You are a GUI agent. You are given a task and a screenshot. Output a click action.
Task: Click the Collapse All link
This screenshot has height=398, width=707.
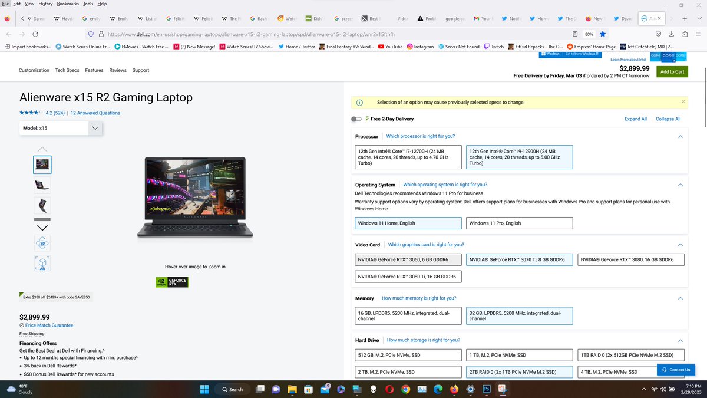pyautogui.click(x=668, y=119)
